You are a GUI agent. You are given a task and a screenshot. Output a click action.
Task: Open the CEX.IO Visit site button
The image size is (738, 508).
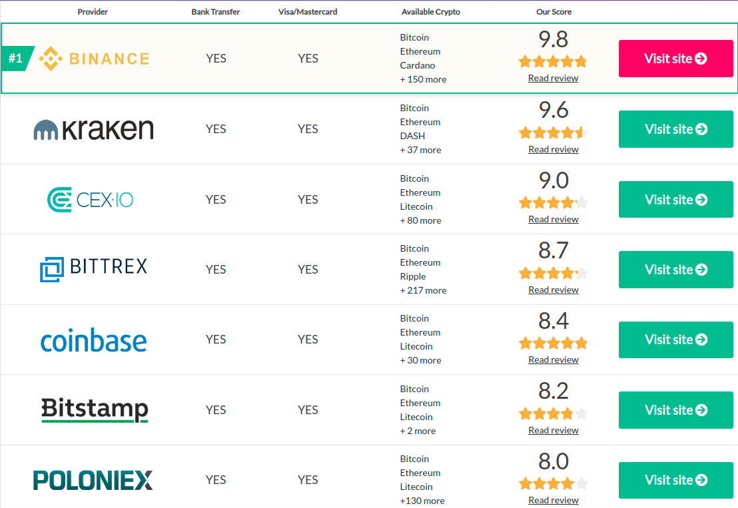[x=675, y=200]
